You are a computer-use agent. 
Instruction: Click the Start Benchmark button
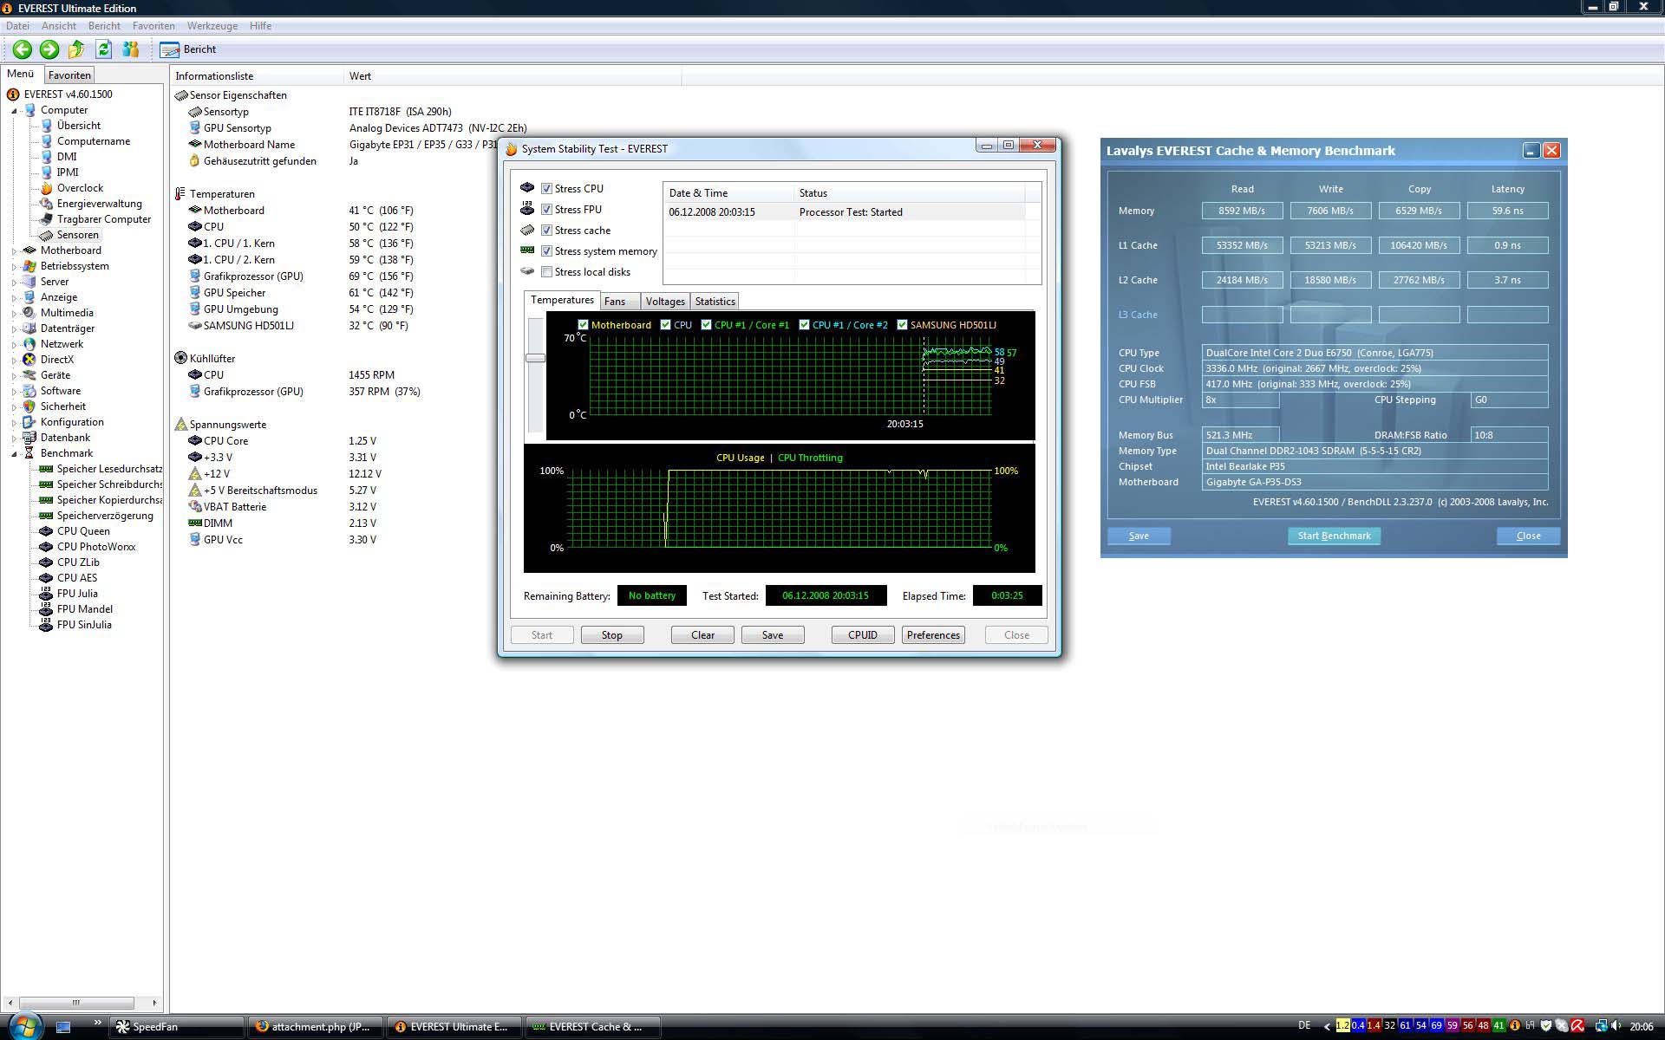[1334, 536]
